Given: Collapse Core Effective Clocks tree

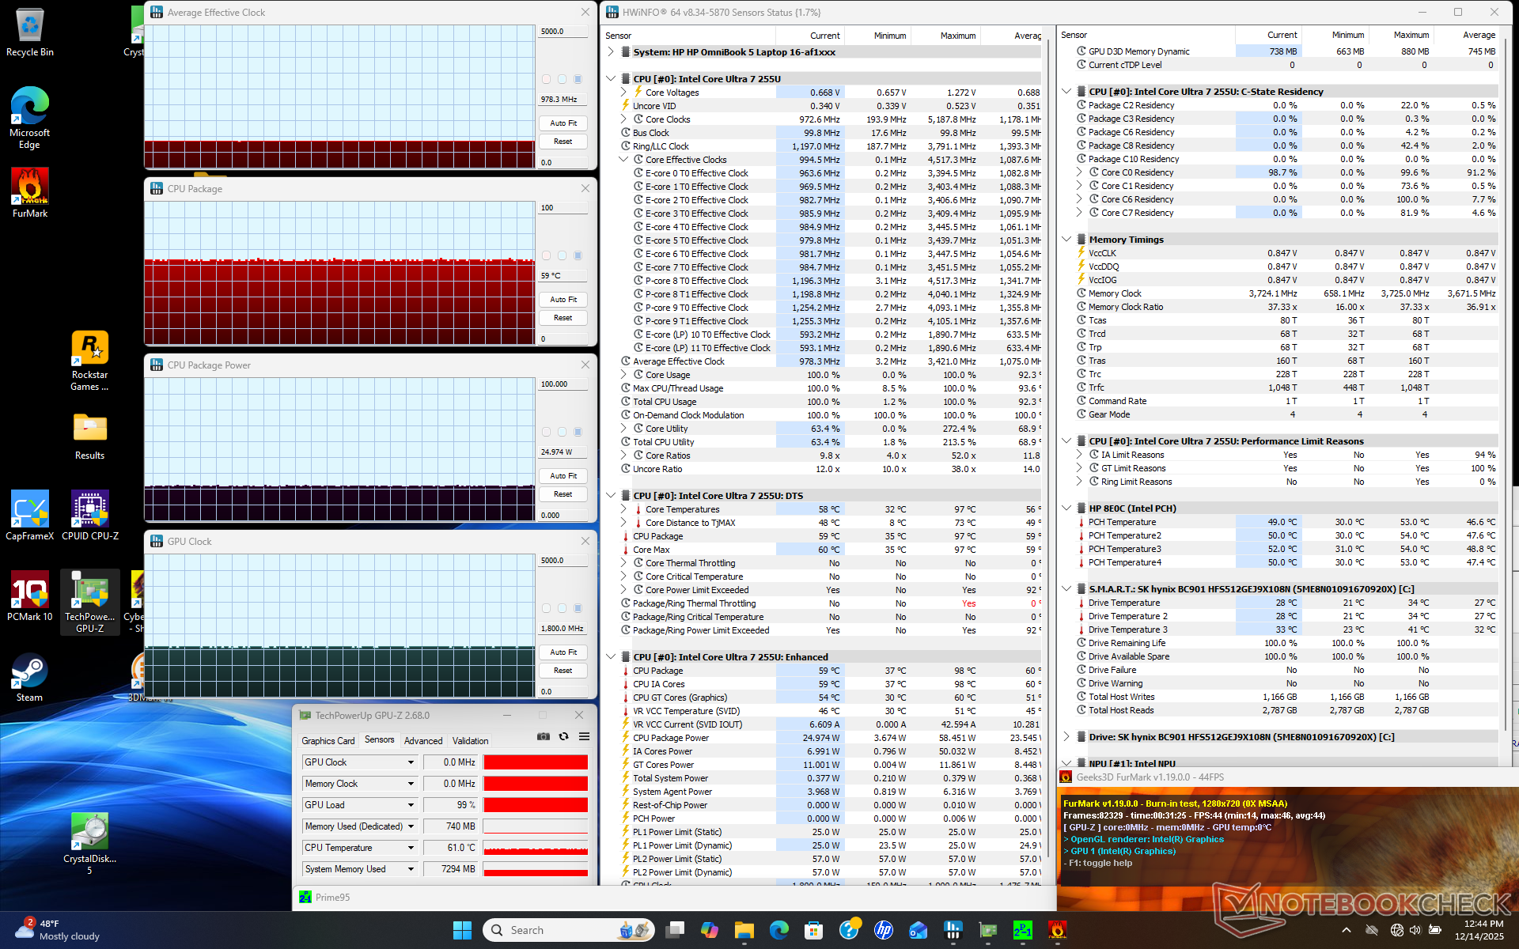Looking at the screenshot, I should coord(623,160).
